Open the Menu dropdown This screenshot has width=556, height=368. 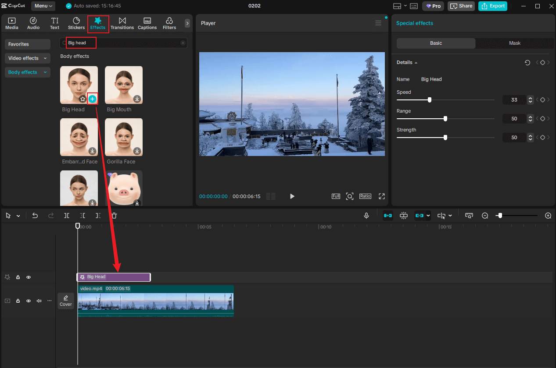coord(43,6)
